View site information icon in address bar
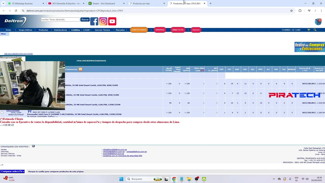Screen dimensions: 325x183 pyautogui.click(x=23, y=11)
